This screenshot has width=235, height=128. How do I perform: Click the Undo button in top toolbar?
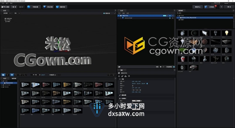14,7
